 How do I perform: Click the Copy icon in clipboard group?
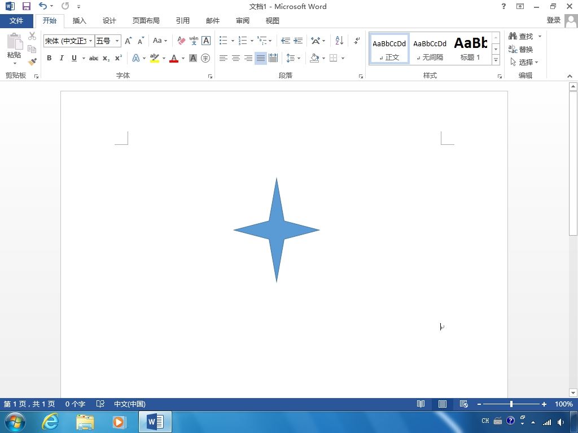point(32,49)
